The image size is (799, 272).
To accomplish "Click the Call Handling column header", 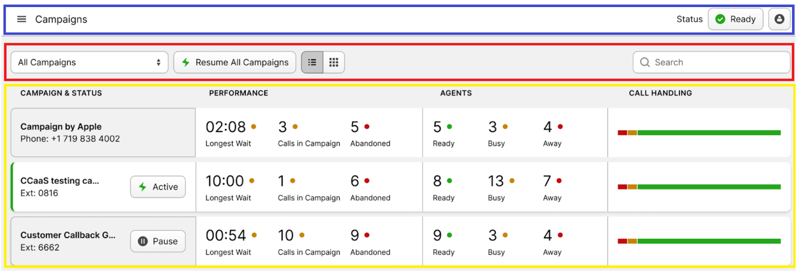I will (660, 93).
